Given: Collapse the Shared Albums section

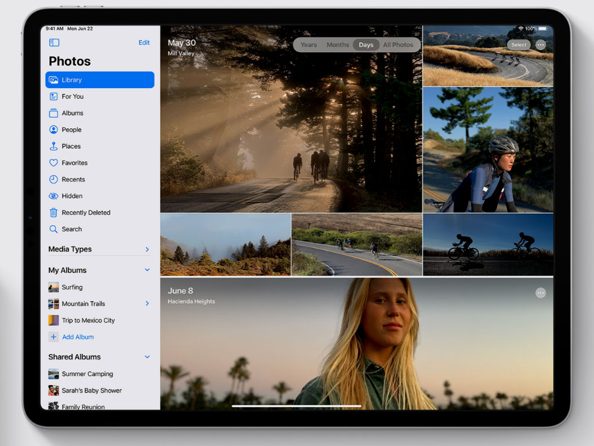Looking at the screenshot, I should click(x=147, y=357).
